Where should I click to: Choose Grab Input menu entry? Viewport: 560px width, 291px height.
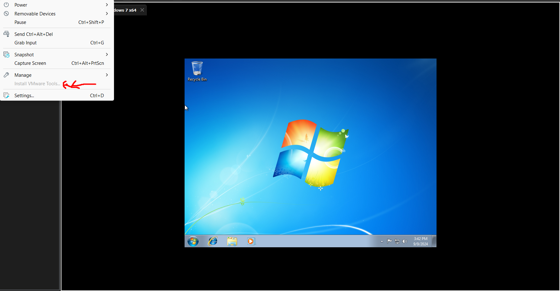[57, 43]
